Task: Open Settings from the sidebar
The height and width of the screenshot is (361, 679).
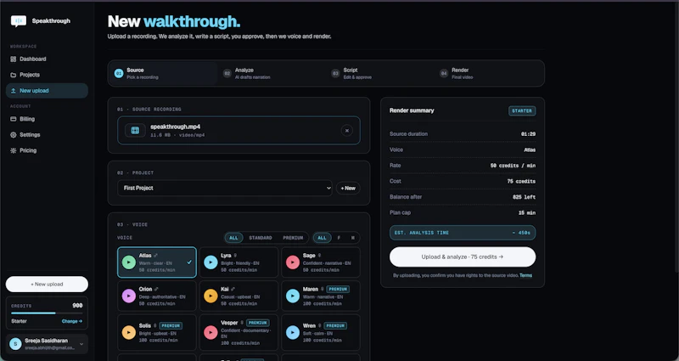Action: (47, 135)
